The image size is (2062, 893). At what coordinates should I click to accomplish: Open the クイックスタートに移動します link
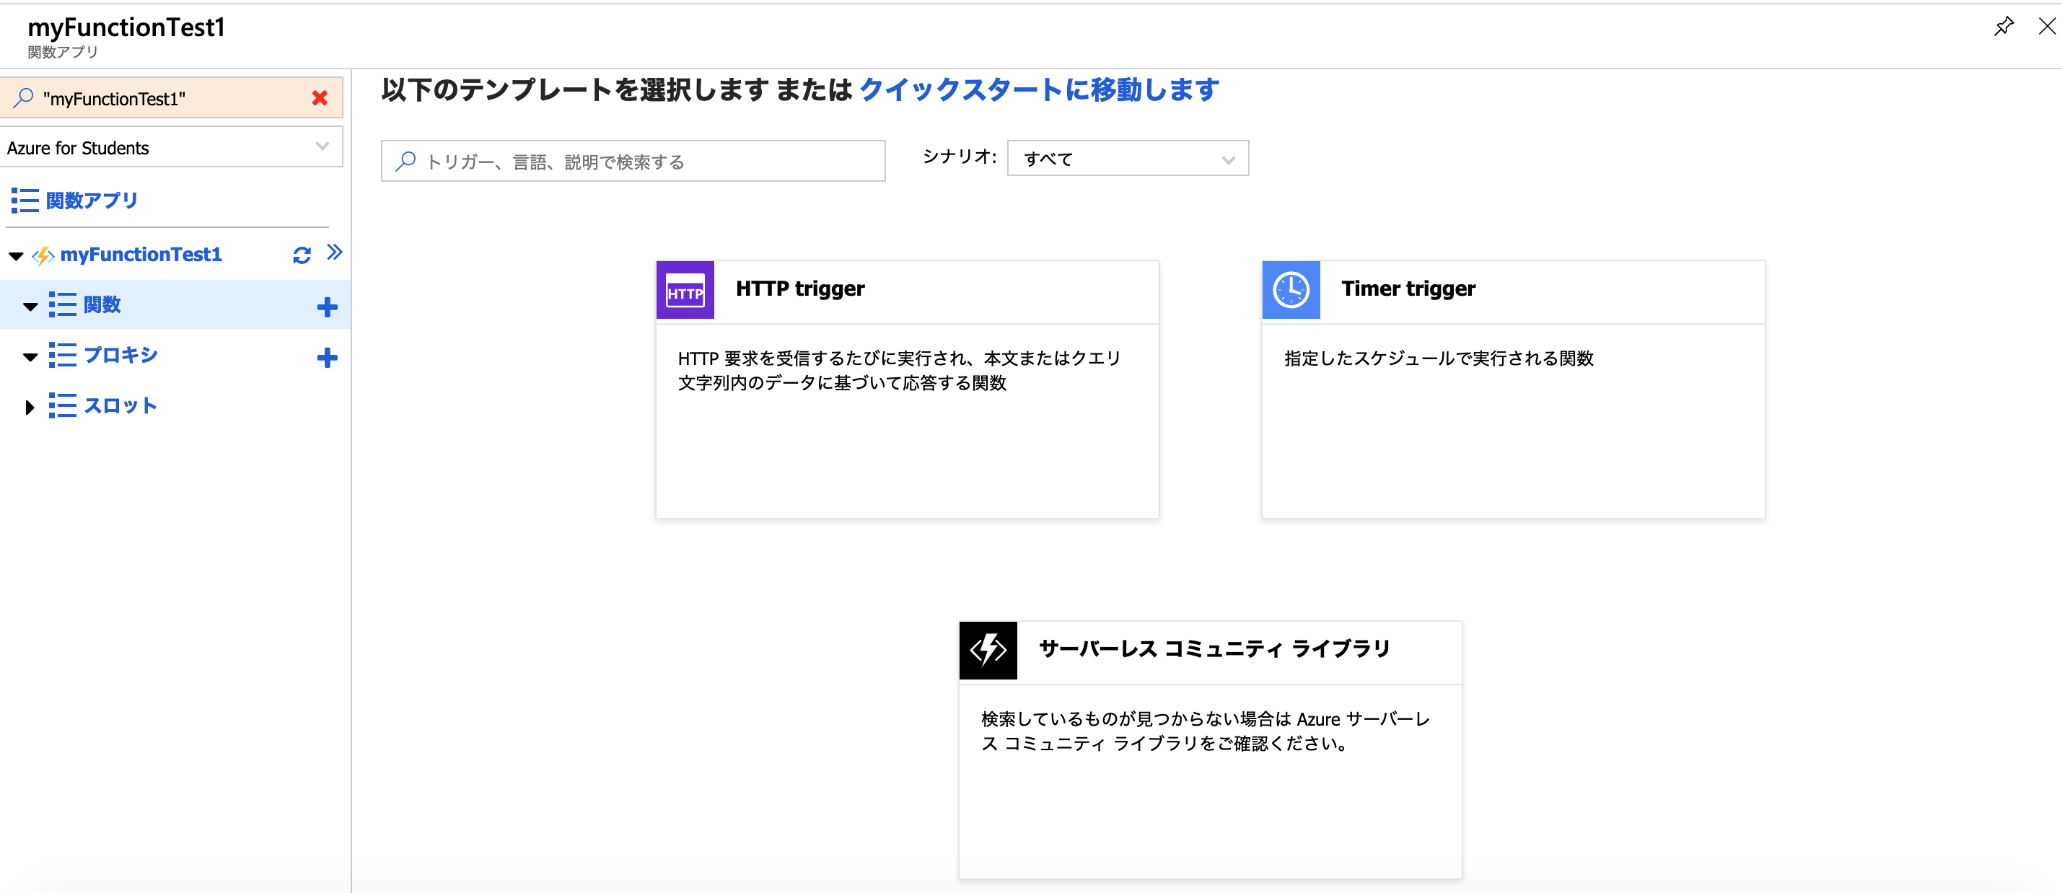tap(1038, 89)
